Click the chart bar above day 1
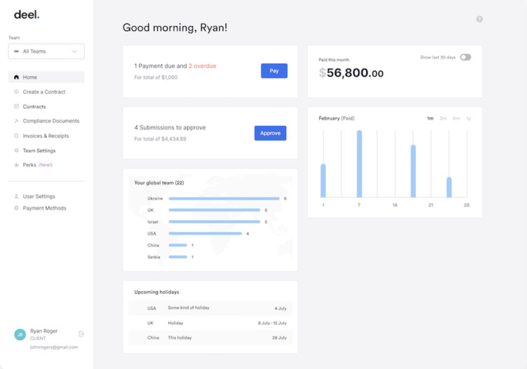Viewport: 527px width, 369px height. coord(323,181)
